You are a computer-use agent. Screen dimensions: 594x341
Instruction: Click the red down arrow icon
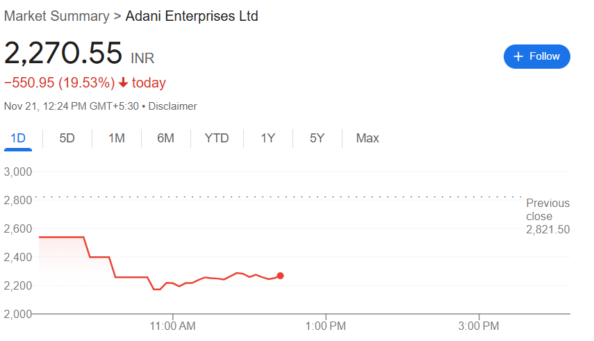[x=124, y=83]
